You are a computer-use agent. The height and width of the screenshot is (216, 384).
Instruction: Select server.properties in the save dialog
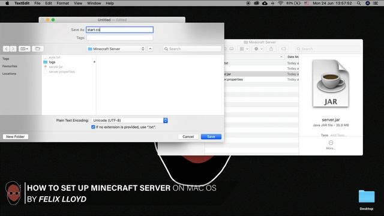[62, 71]
